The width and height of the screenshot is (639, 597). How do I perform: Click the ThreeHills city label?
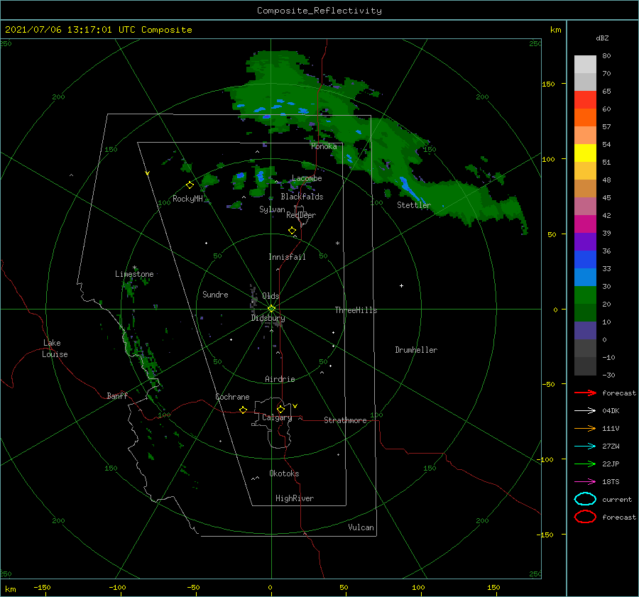356,310
